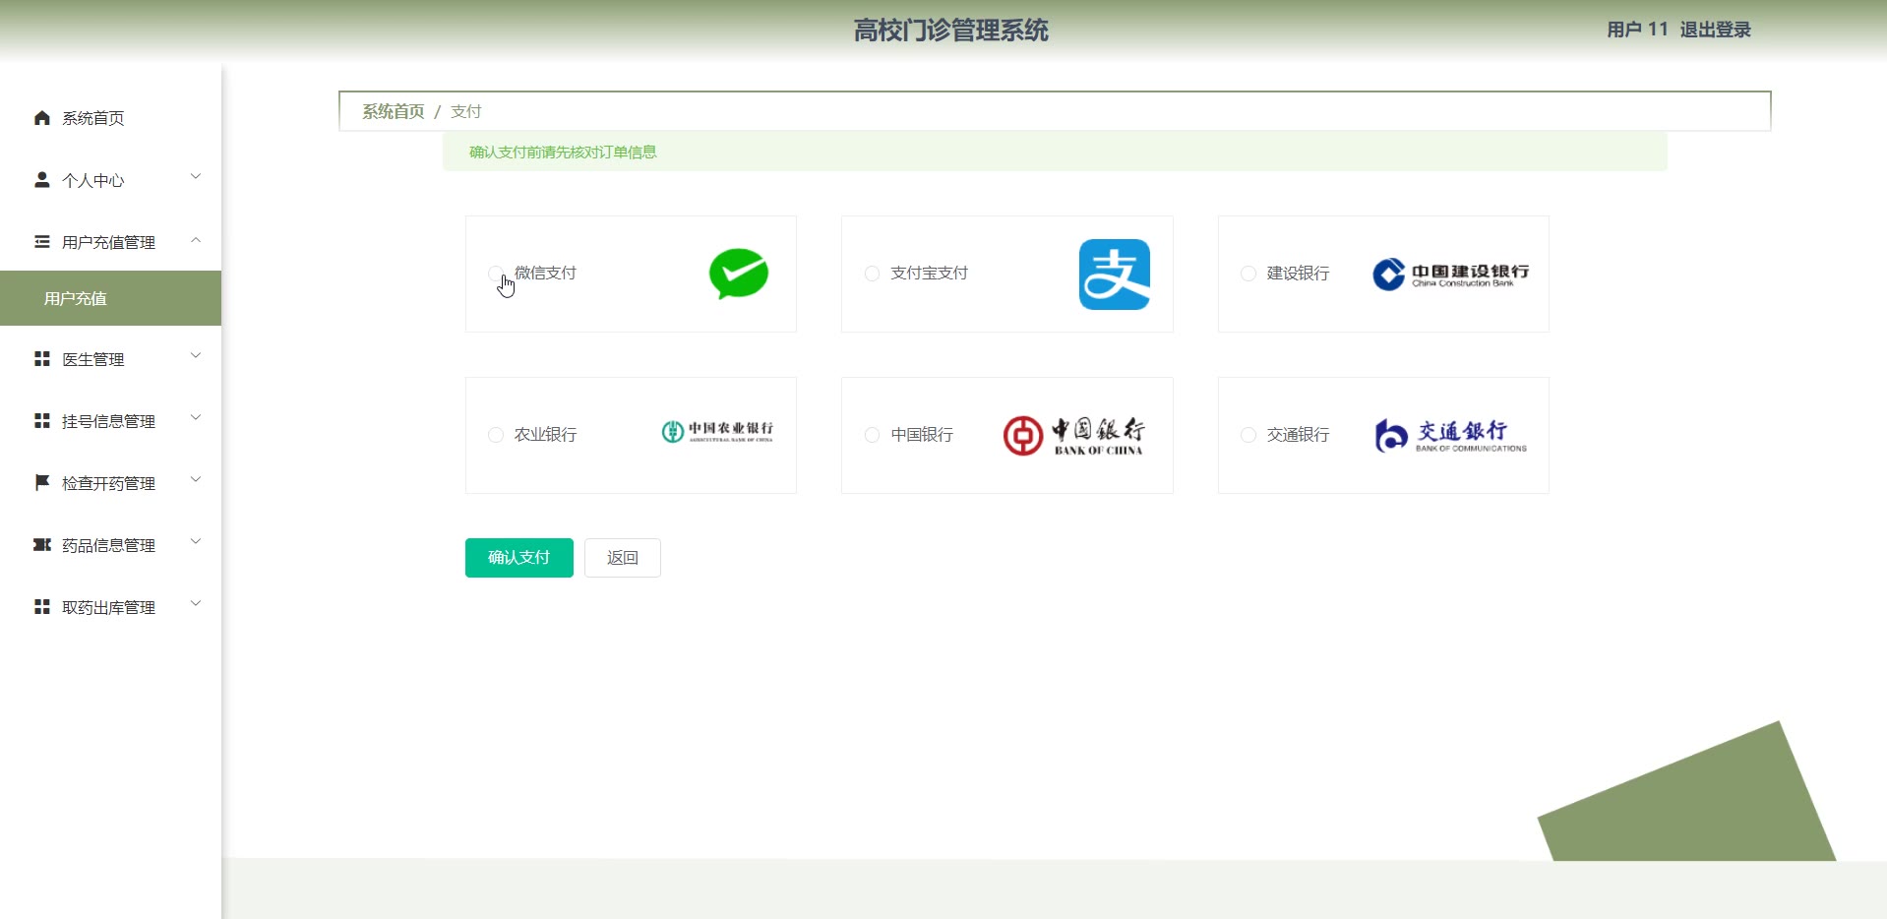Image resolution: width=1887 pixels, height=919 pixels.
Task: Expand the 检查开药管理 chevron
Action: tap(196, 480)
